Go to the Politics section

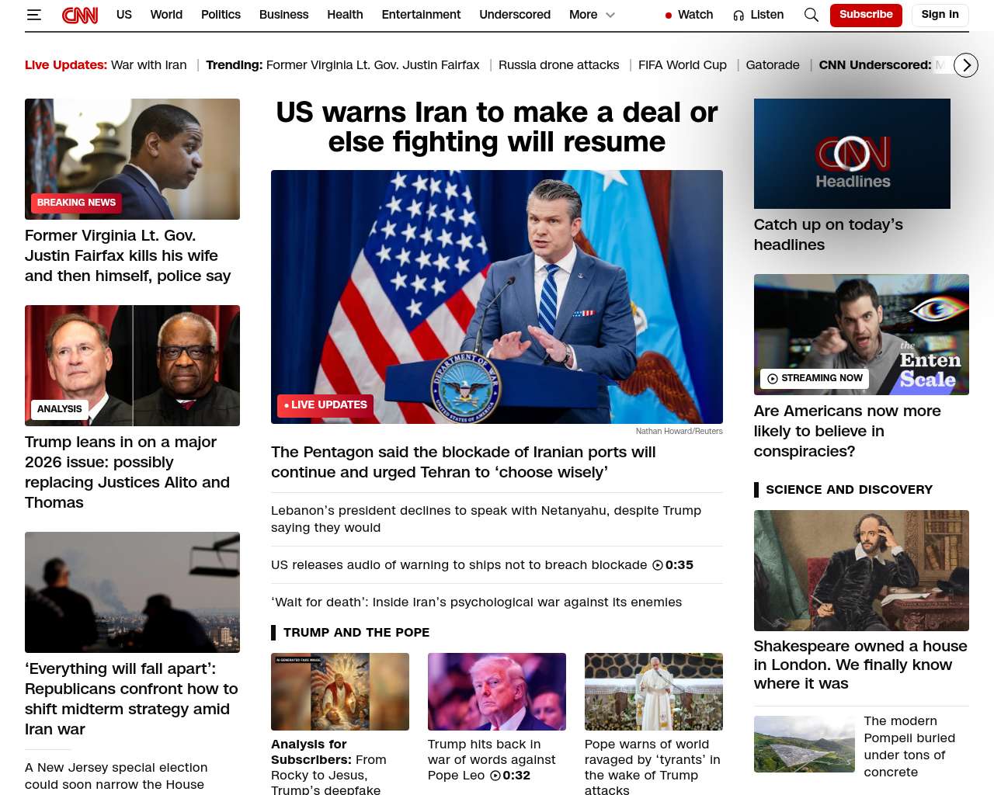(x=221, y=15)
